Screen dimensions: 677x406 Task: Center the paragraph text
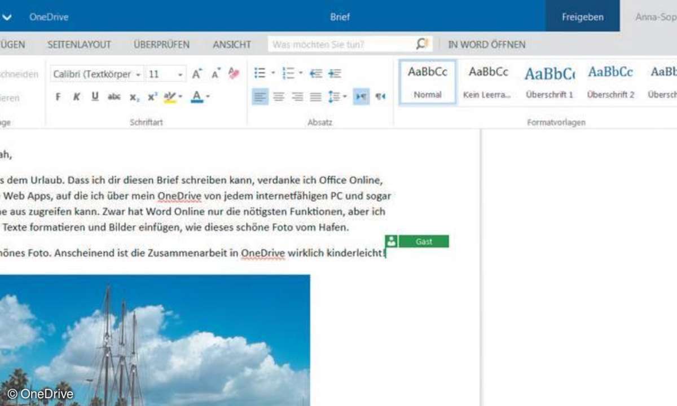279,97
